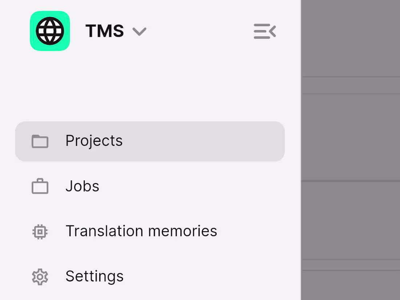Click the green globe app logo
This screenshot has width=400, height=300.
(x=50, y=31)
